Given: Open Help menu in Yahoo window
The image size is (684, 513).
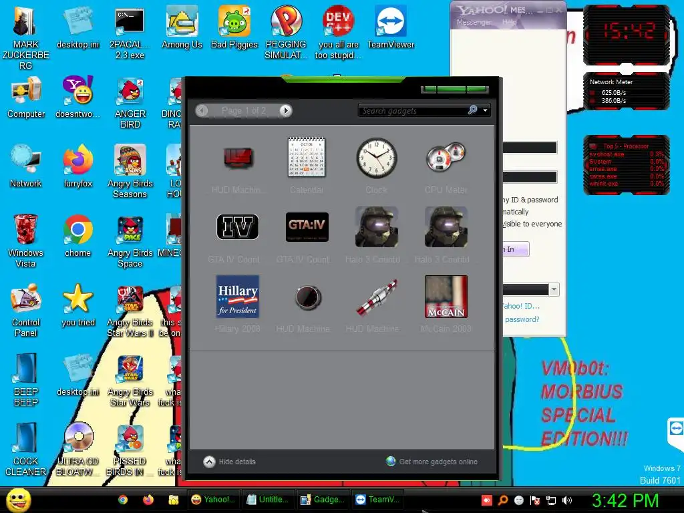Looking at the screenshot, I should tap(509, 22).
